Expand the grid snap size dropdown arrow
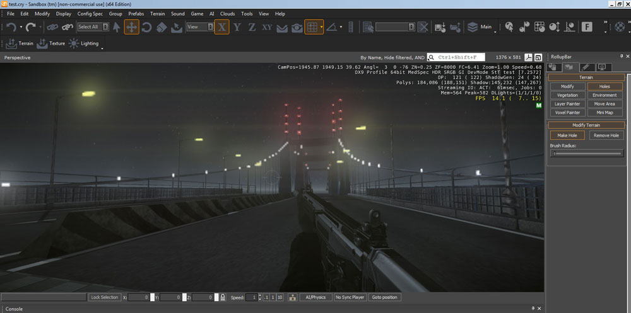 click(321, 27)
